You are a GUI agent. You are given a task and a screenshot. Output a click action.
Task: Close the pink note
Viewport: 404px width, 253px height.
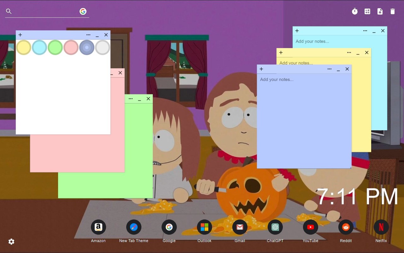(x=120, y=73)
